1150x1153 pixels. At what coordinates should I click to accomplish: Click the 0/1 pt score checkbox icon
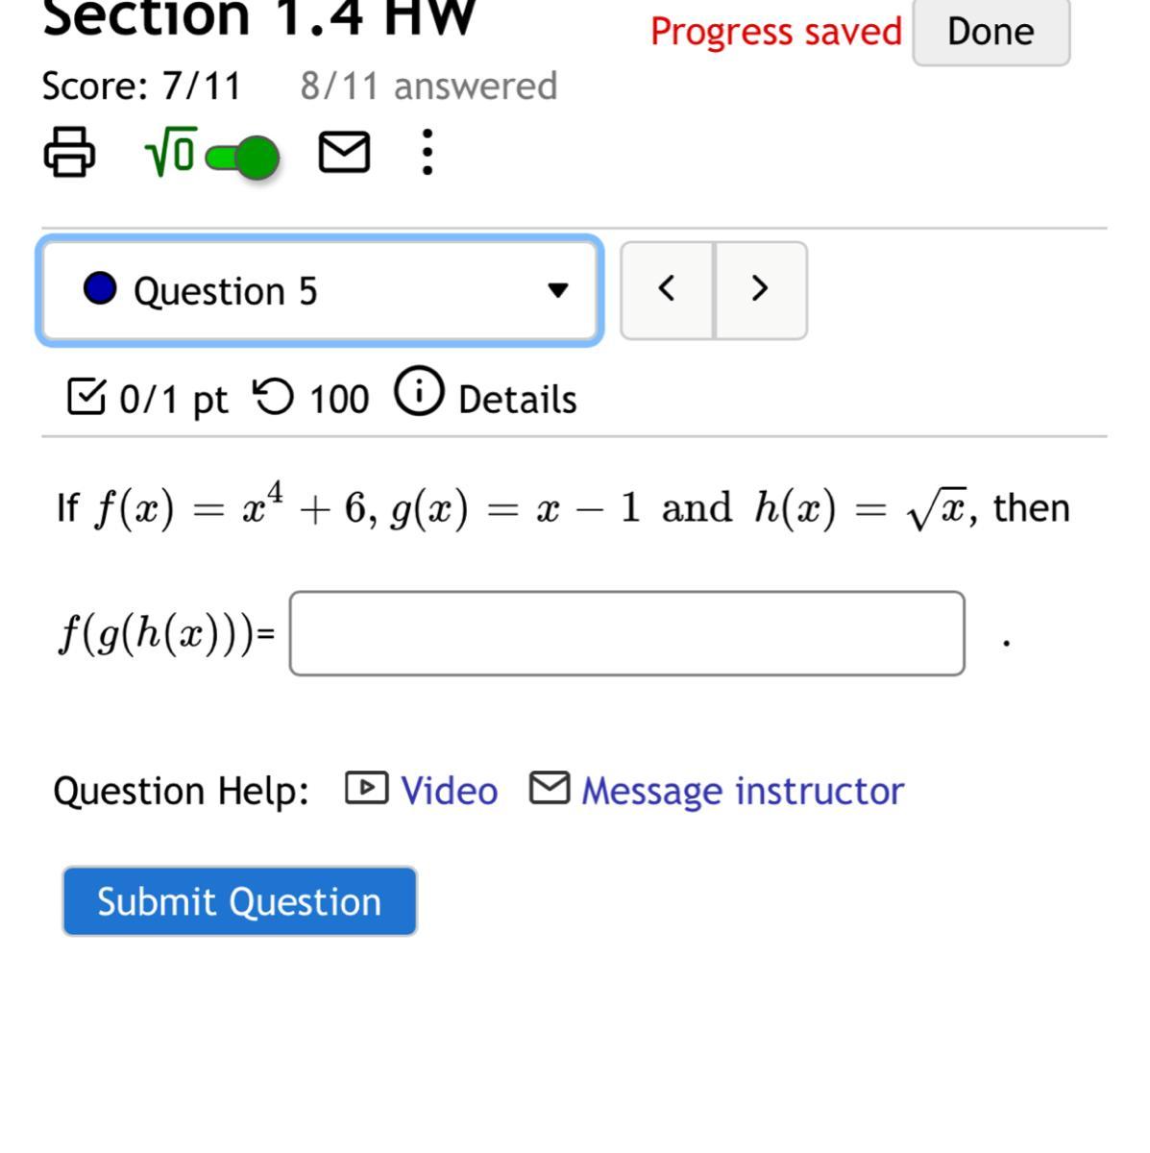pyautogui.click(x=86, y=396)
